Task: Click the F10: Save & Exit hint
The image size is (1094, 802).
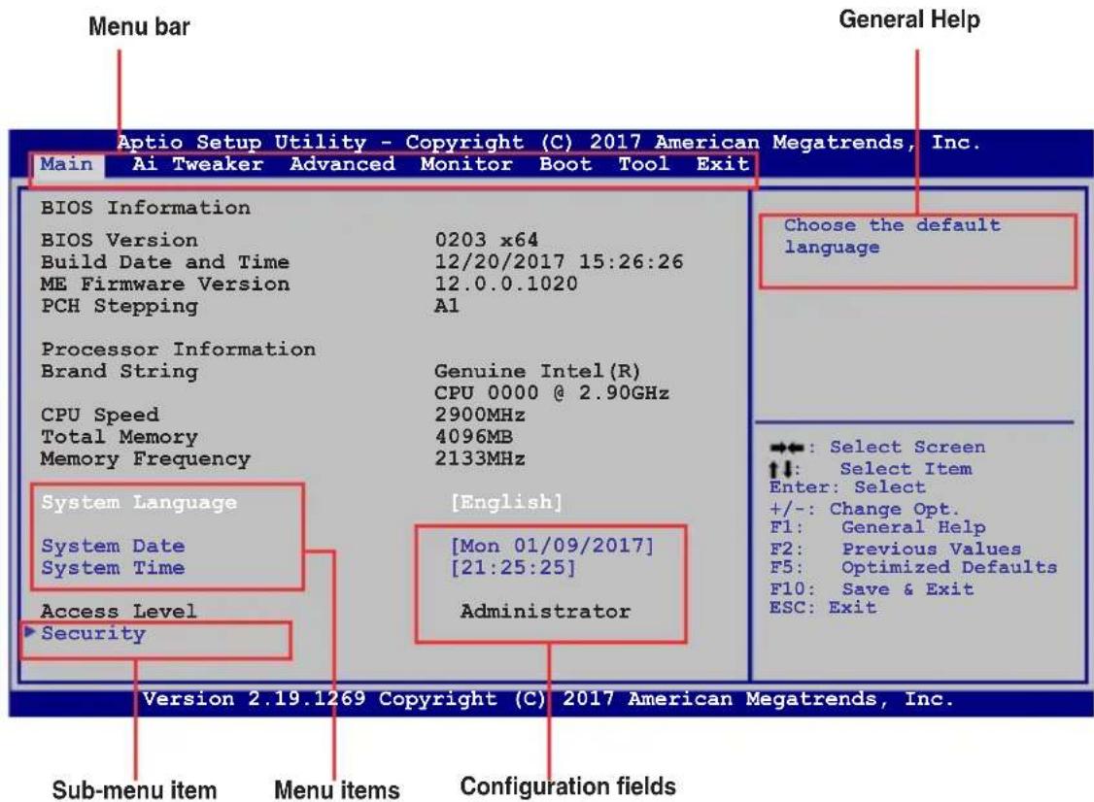Action: pos(872,589)
